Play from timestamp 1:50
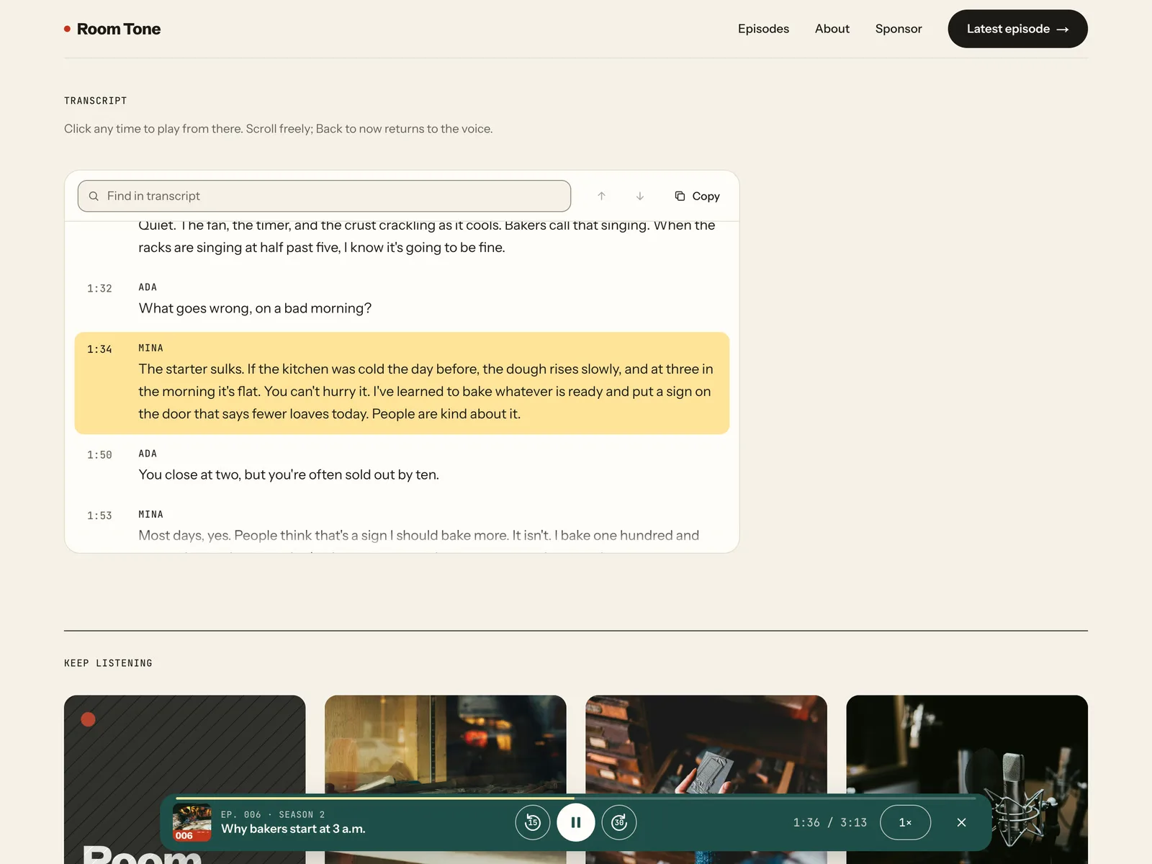Viewport: 1152px width, 864px height. click(99, 455)
